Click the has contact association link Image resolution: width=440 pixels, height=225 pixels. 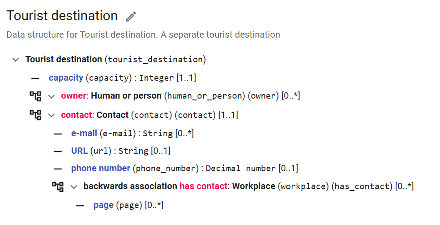tap(203, 186)
